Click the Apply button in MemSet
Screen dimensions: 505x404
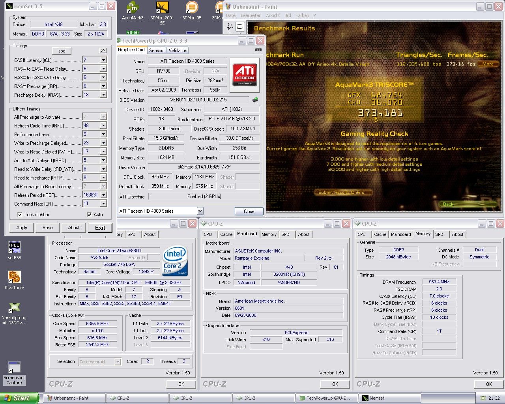tap(22, 228)
